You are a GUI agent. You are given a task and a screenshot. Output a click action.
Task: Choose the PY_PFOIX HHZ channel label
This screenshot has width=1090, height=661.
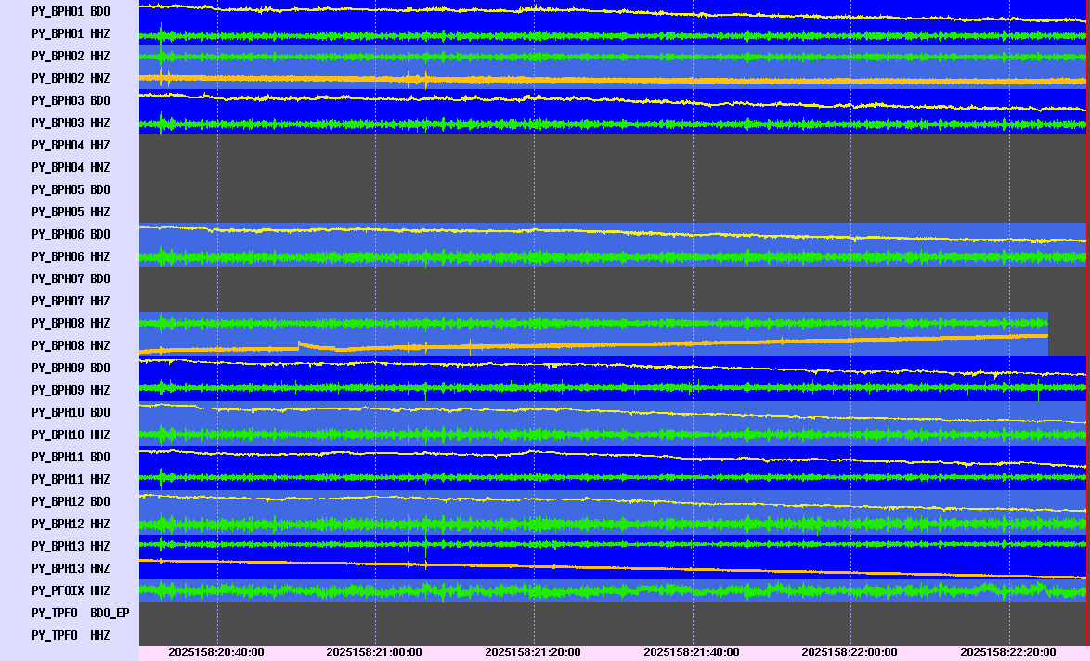pyautogui.click(x=71, y=590)
